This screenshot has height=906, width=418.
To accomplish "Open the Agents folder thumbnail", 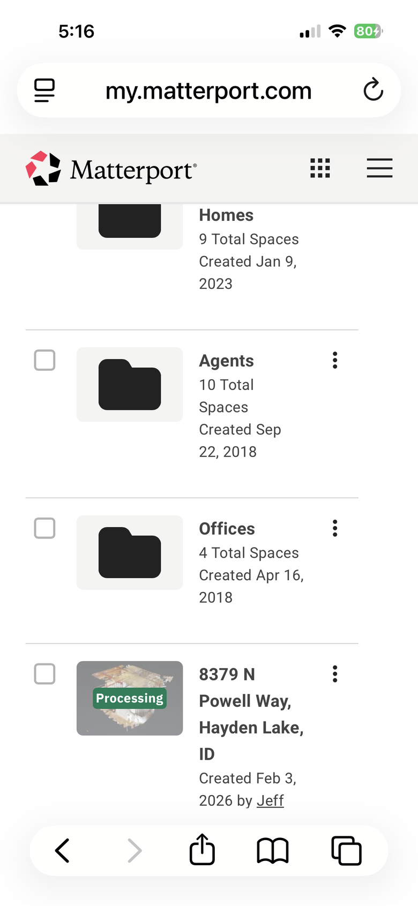I will pos(130,385).
